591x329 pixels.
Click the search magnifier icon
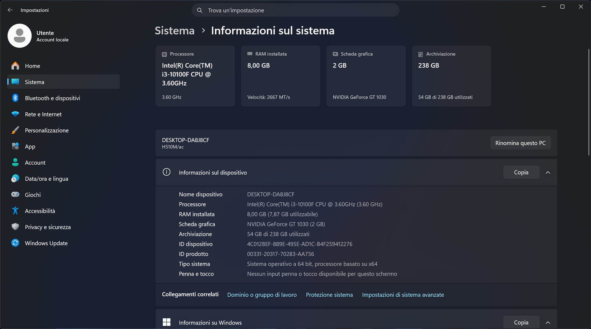[200, 10]
